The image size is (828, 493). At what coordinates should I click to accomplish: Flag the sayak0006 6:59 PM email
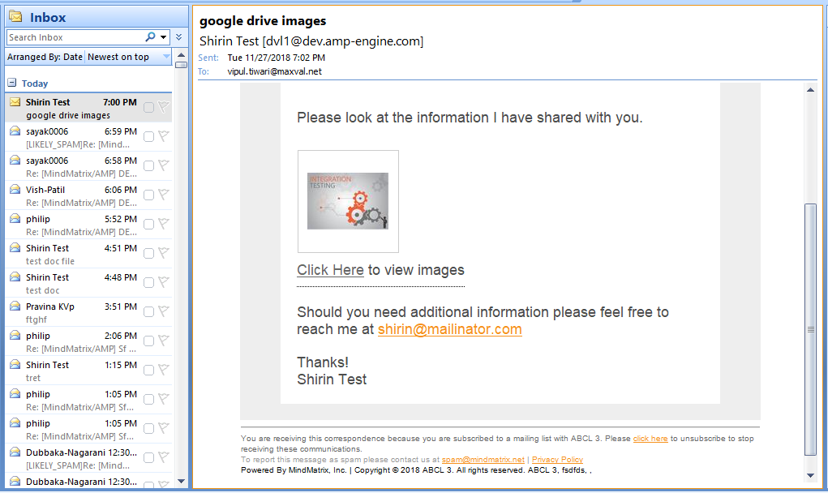(163, 136)
